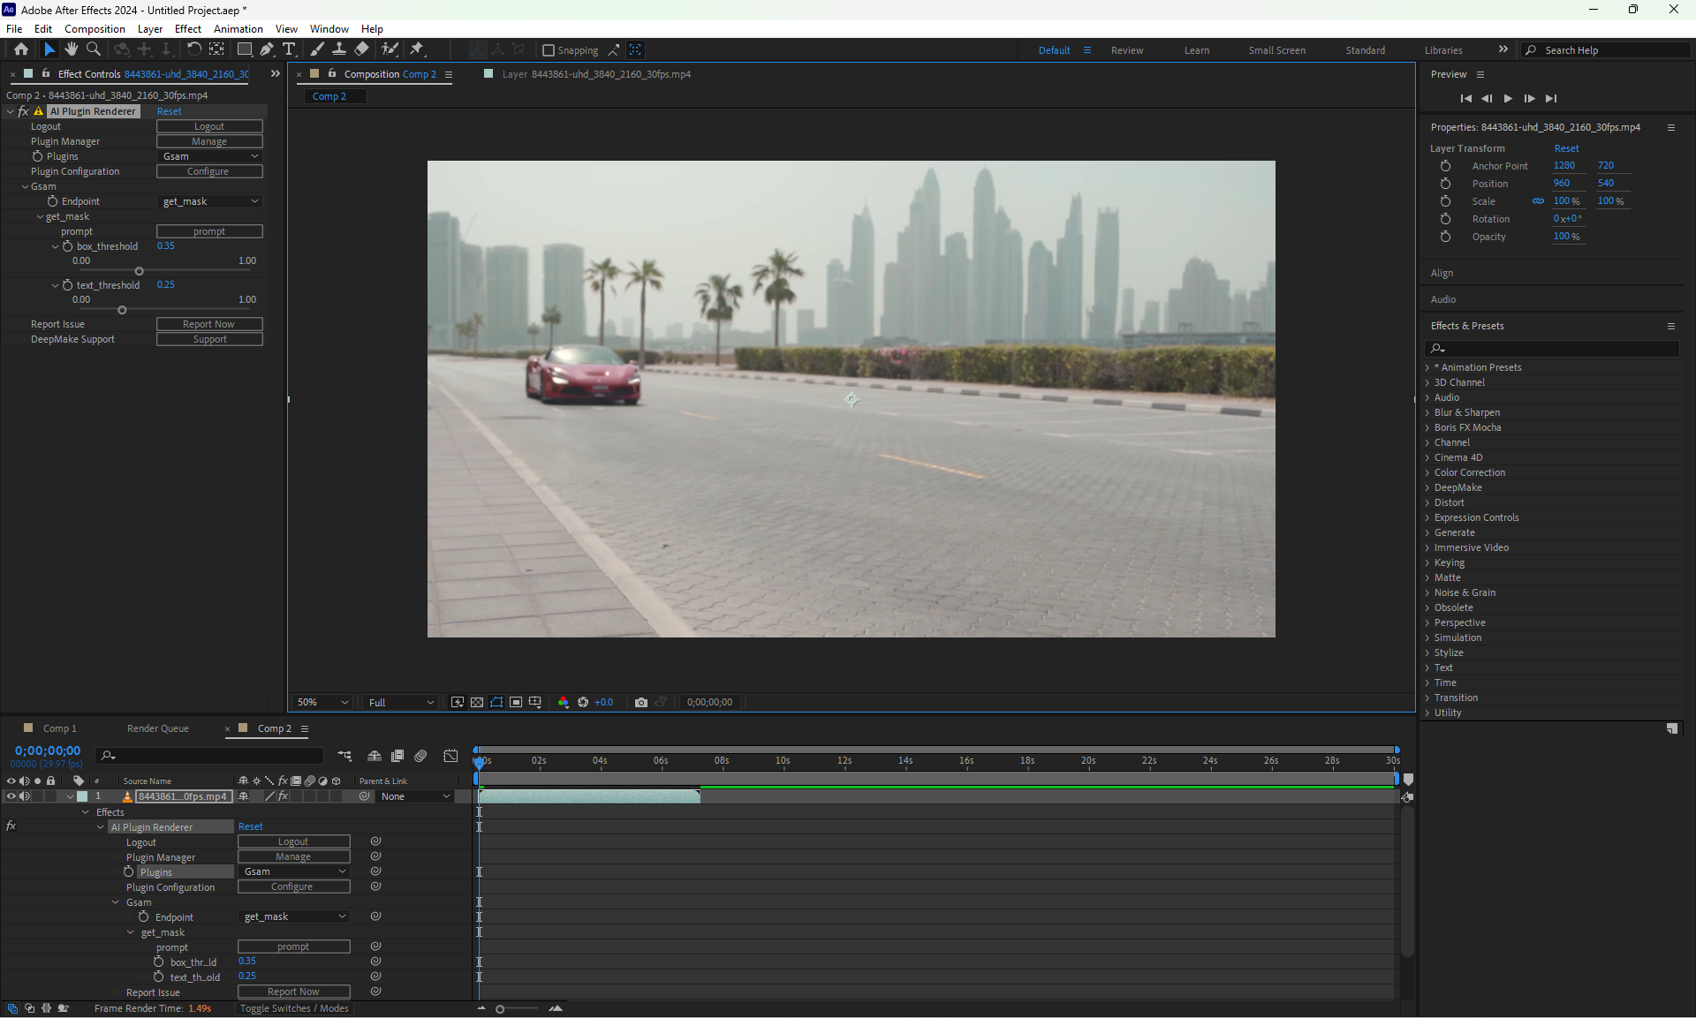Switch to the Comp 1 timeline tab
Screen dimensions: 1696x1018
(59, 728)
